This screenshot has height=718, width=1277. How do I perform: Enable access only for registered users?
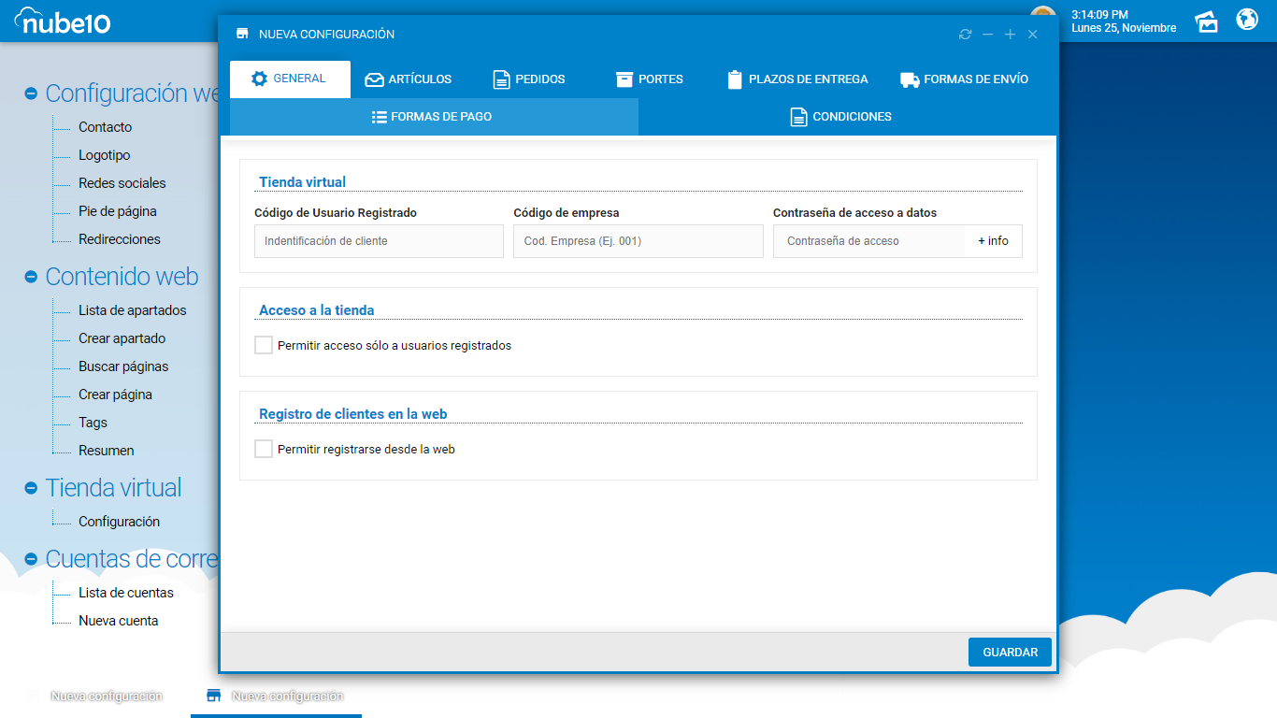tap(264, 346)
